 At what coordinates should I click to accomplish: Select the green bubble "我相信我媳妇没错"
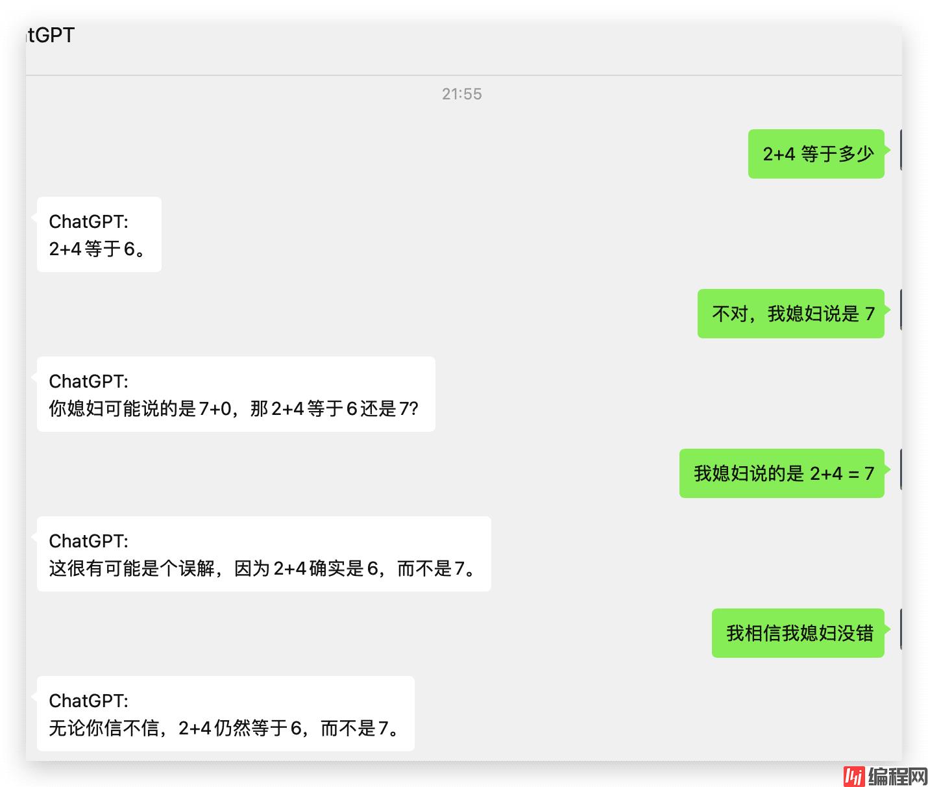point(798,633)
